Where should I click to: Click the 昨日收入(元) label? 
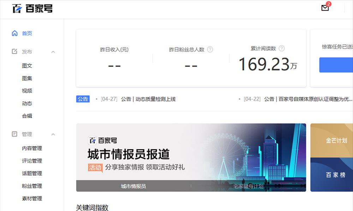[x=114, y=49]
